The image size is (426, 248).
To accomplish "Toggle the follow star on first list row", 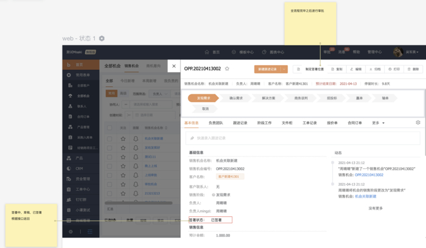I will pos(122,139).
